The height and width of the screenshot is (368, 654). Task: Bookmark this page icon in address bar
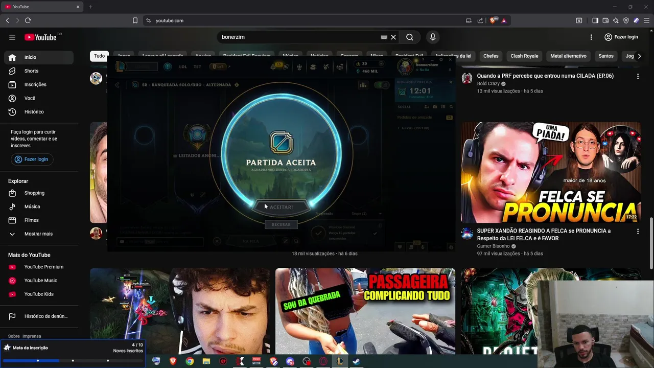pos(135,20)
